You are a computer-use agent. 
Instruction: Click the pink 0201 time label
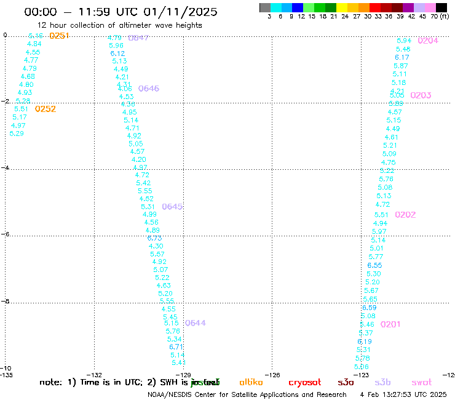(390, 324)
